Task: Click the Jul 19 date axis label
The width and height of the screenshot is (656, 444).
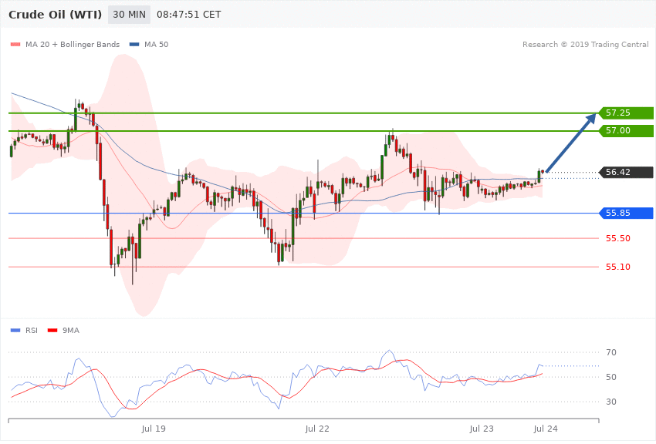Action: [154, 429]
